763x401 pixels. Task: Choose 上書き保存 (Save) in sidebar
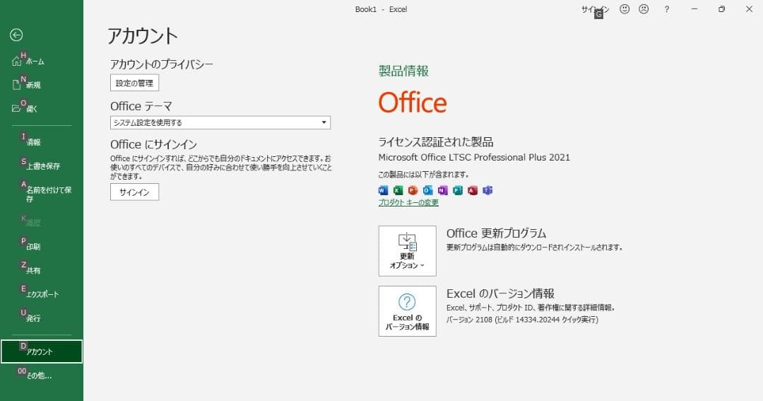pyautogui.click(x=42, y=165)
